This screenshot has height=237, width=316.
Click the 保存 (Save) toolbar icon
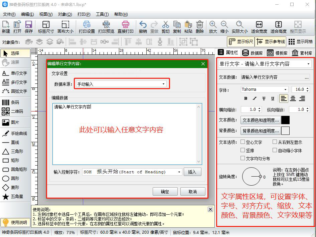(29, 27)
